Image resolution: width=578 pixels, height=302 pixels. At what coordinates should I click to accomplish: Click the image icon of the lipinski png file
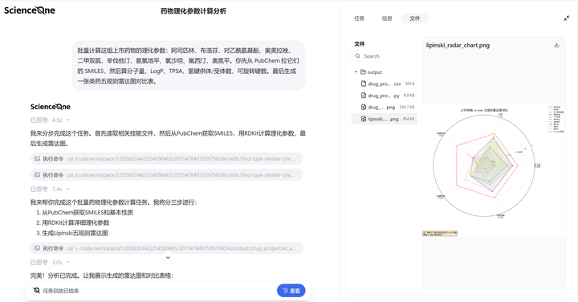(x=364, y=119)
